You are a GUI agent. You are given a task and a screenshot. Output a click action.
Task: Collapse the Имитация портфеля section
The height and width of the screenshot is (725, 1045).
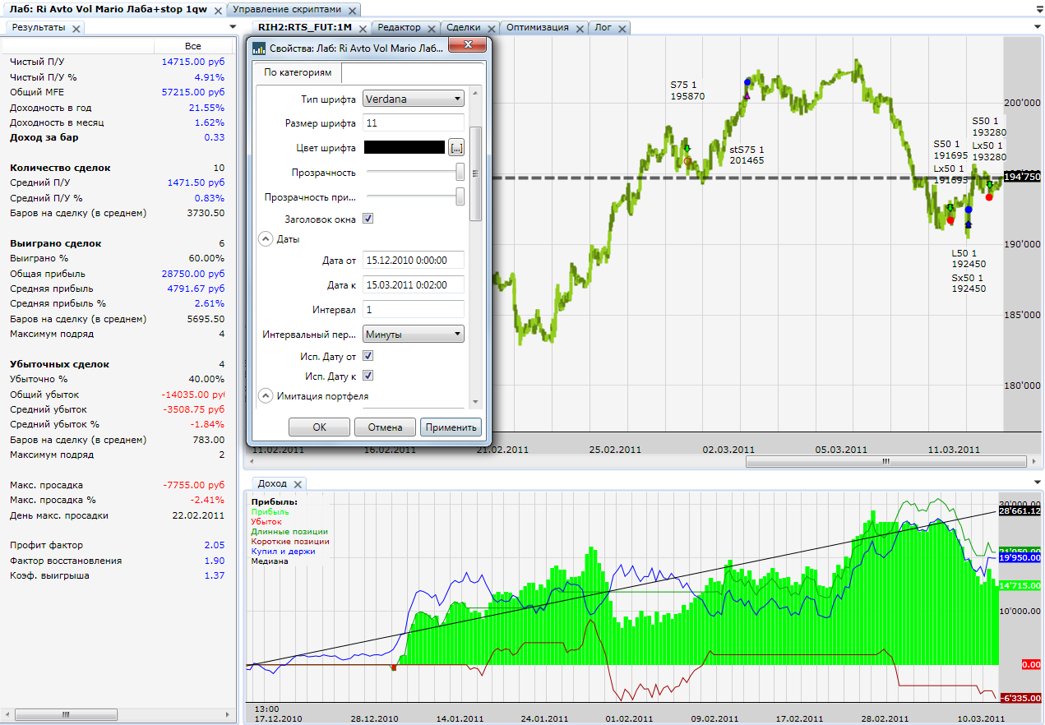click(x=266, y=396)
